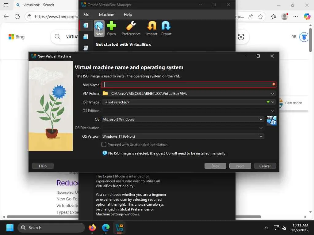Click the Export appliance icon
314x235 pixels.
coord(166,28)
